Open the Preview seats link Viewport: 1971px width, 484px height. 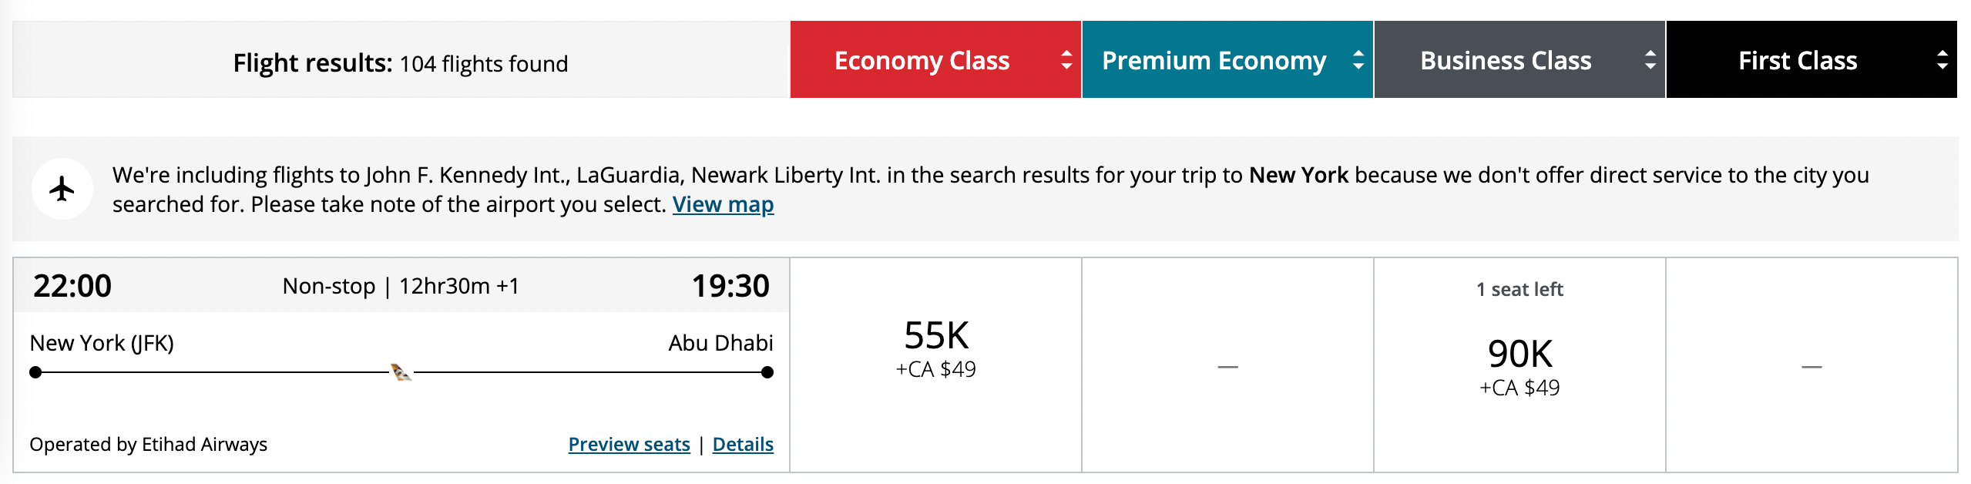[x=629, y=444]
